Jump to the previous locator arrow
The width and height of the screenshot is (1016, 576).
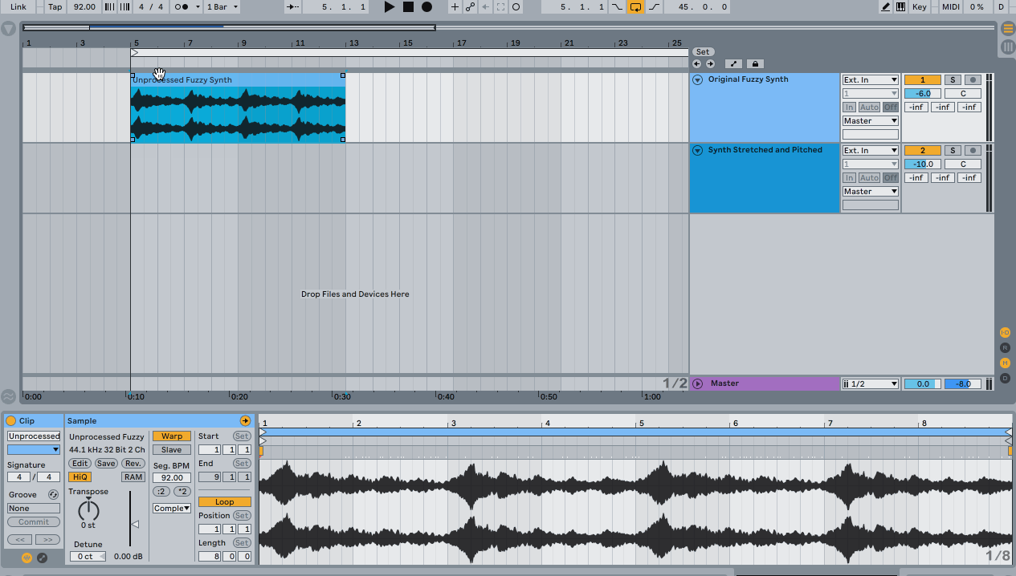[x=696, y=63]
